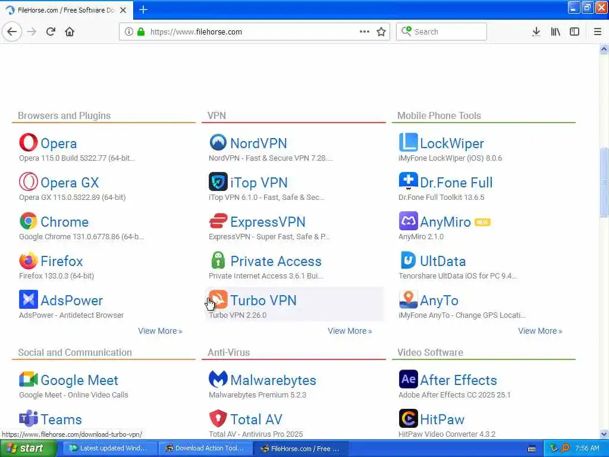Image resolution: width=609 pixels, height=457 pixels.
Task: Click the Video Software category heading
Action: pos(430,352)
